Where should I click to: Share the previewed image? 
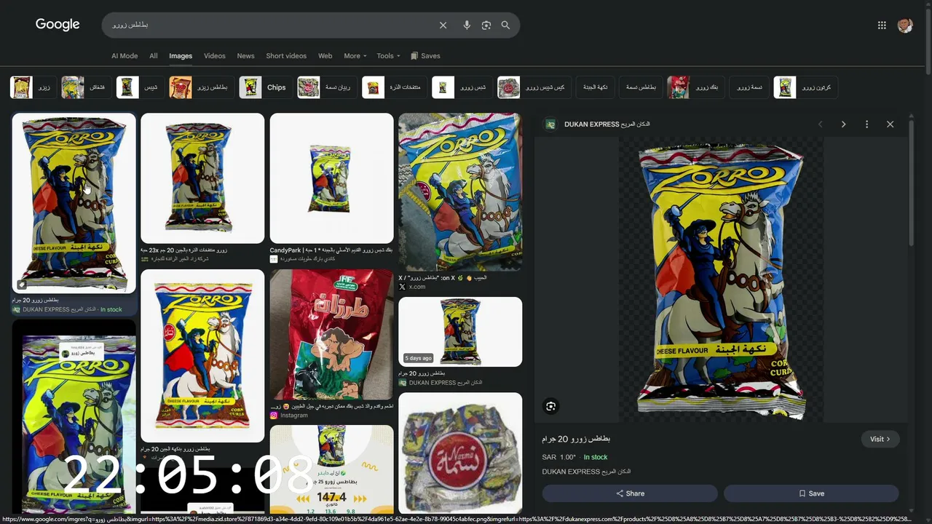point(630,493)
